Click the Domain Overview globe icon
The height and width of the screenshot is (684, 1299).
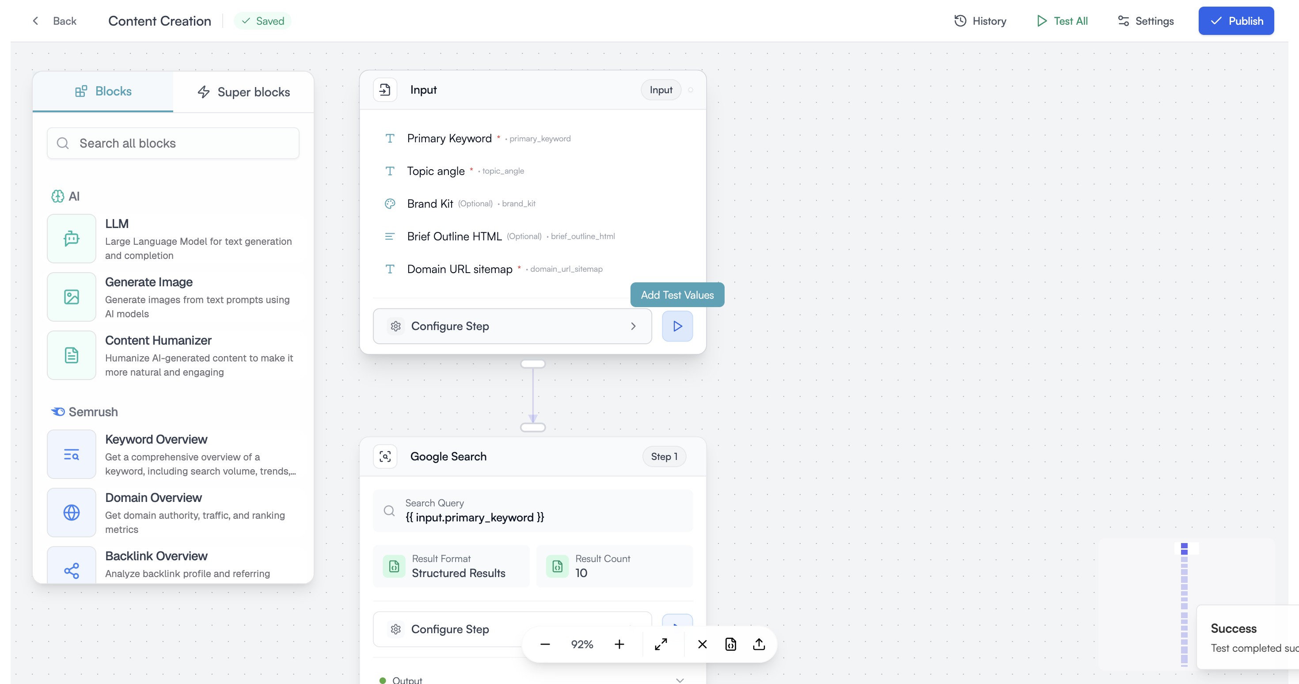(72, 513)
